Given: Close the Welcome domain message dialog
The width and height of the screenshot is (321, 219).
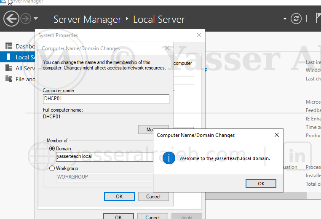Looking at the screenshot, I should pyautogui.click(x=277, y=135).
